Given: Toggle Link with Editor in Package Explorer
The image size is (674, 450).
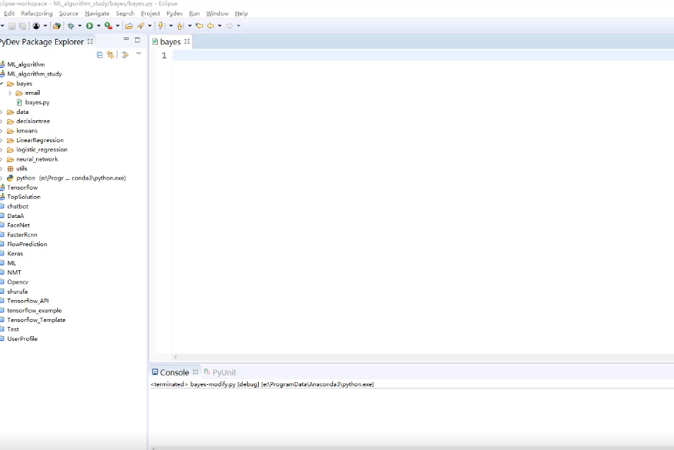Looking at the screenshot, I should point(110,54).
